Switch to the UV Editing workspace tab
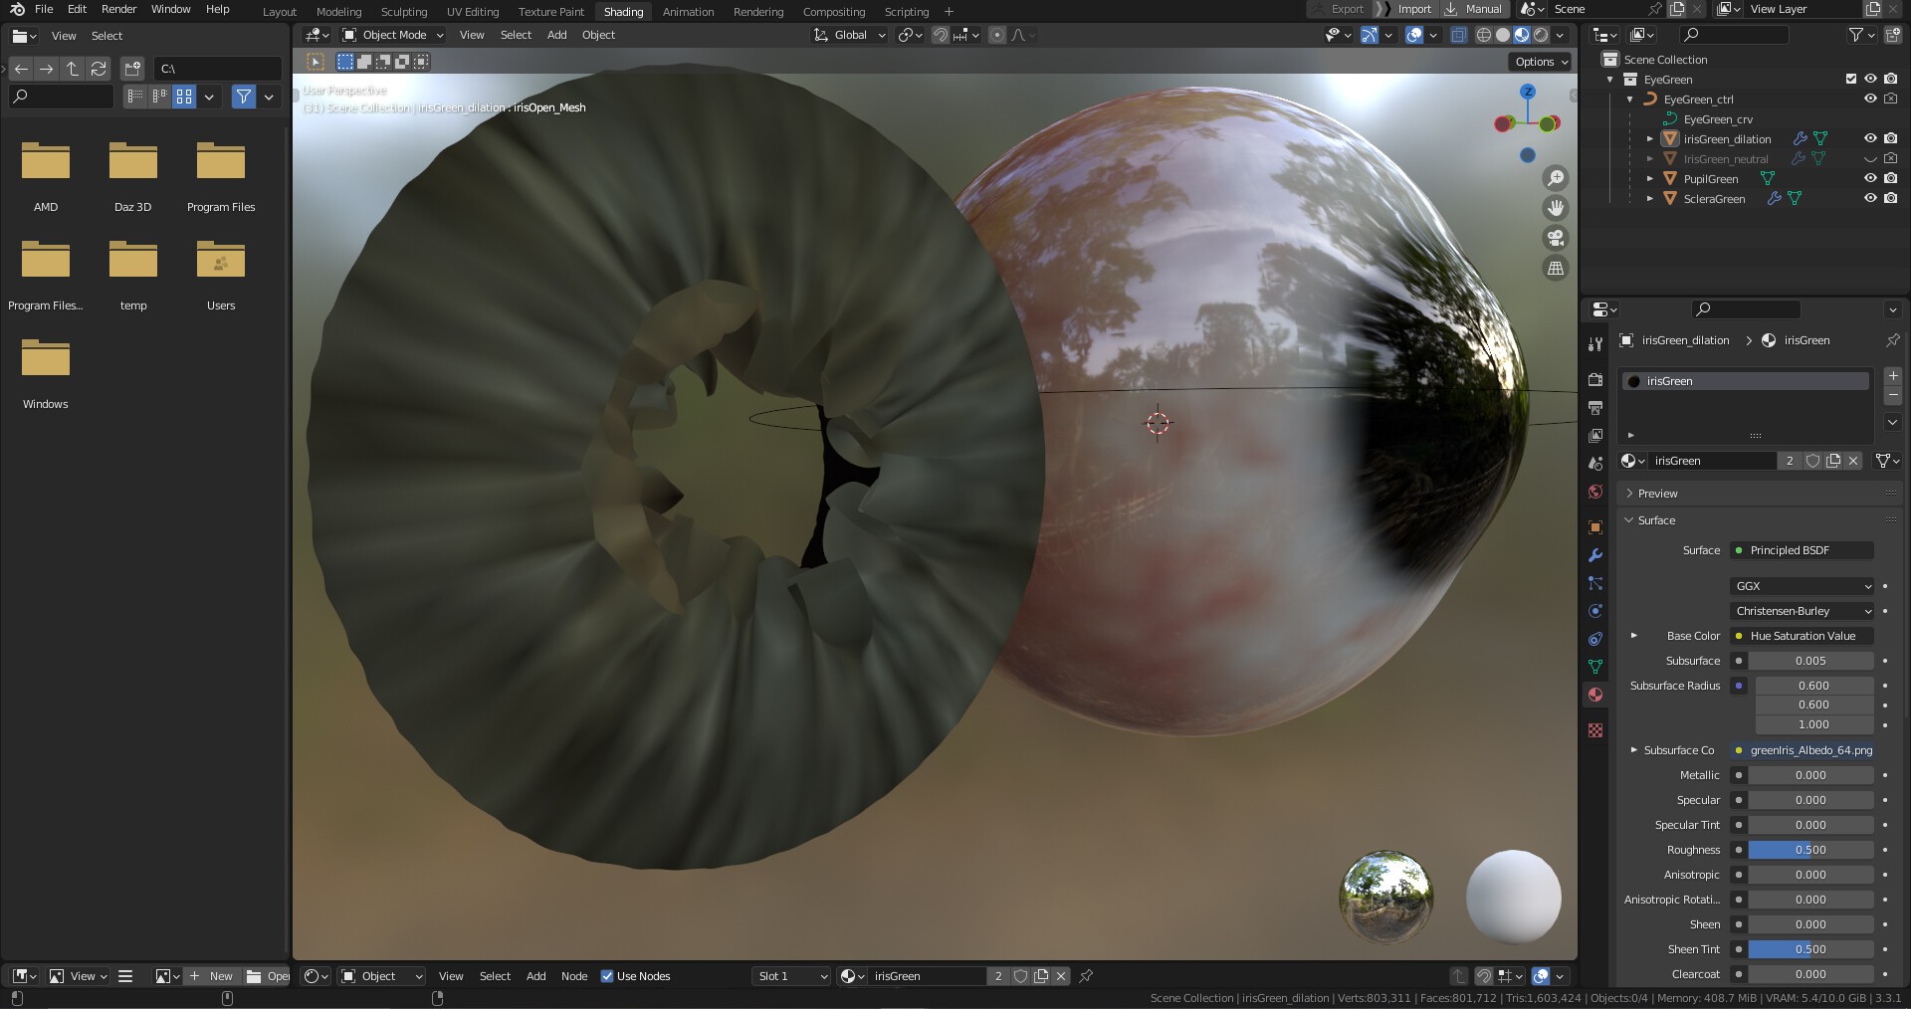 click(x=473, y=12)
